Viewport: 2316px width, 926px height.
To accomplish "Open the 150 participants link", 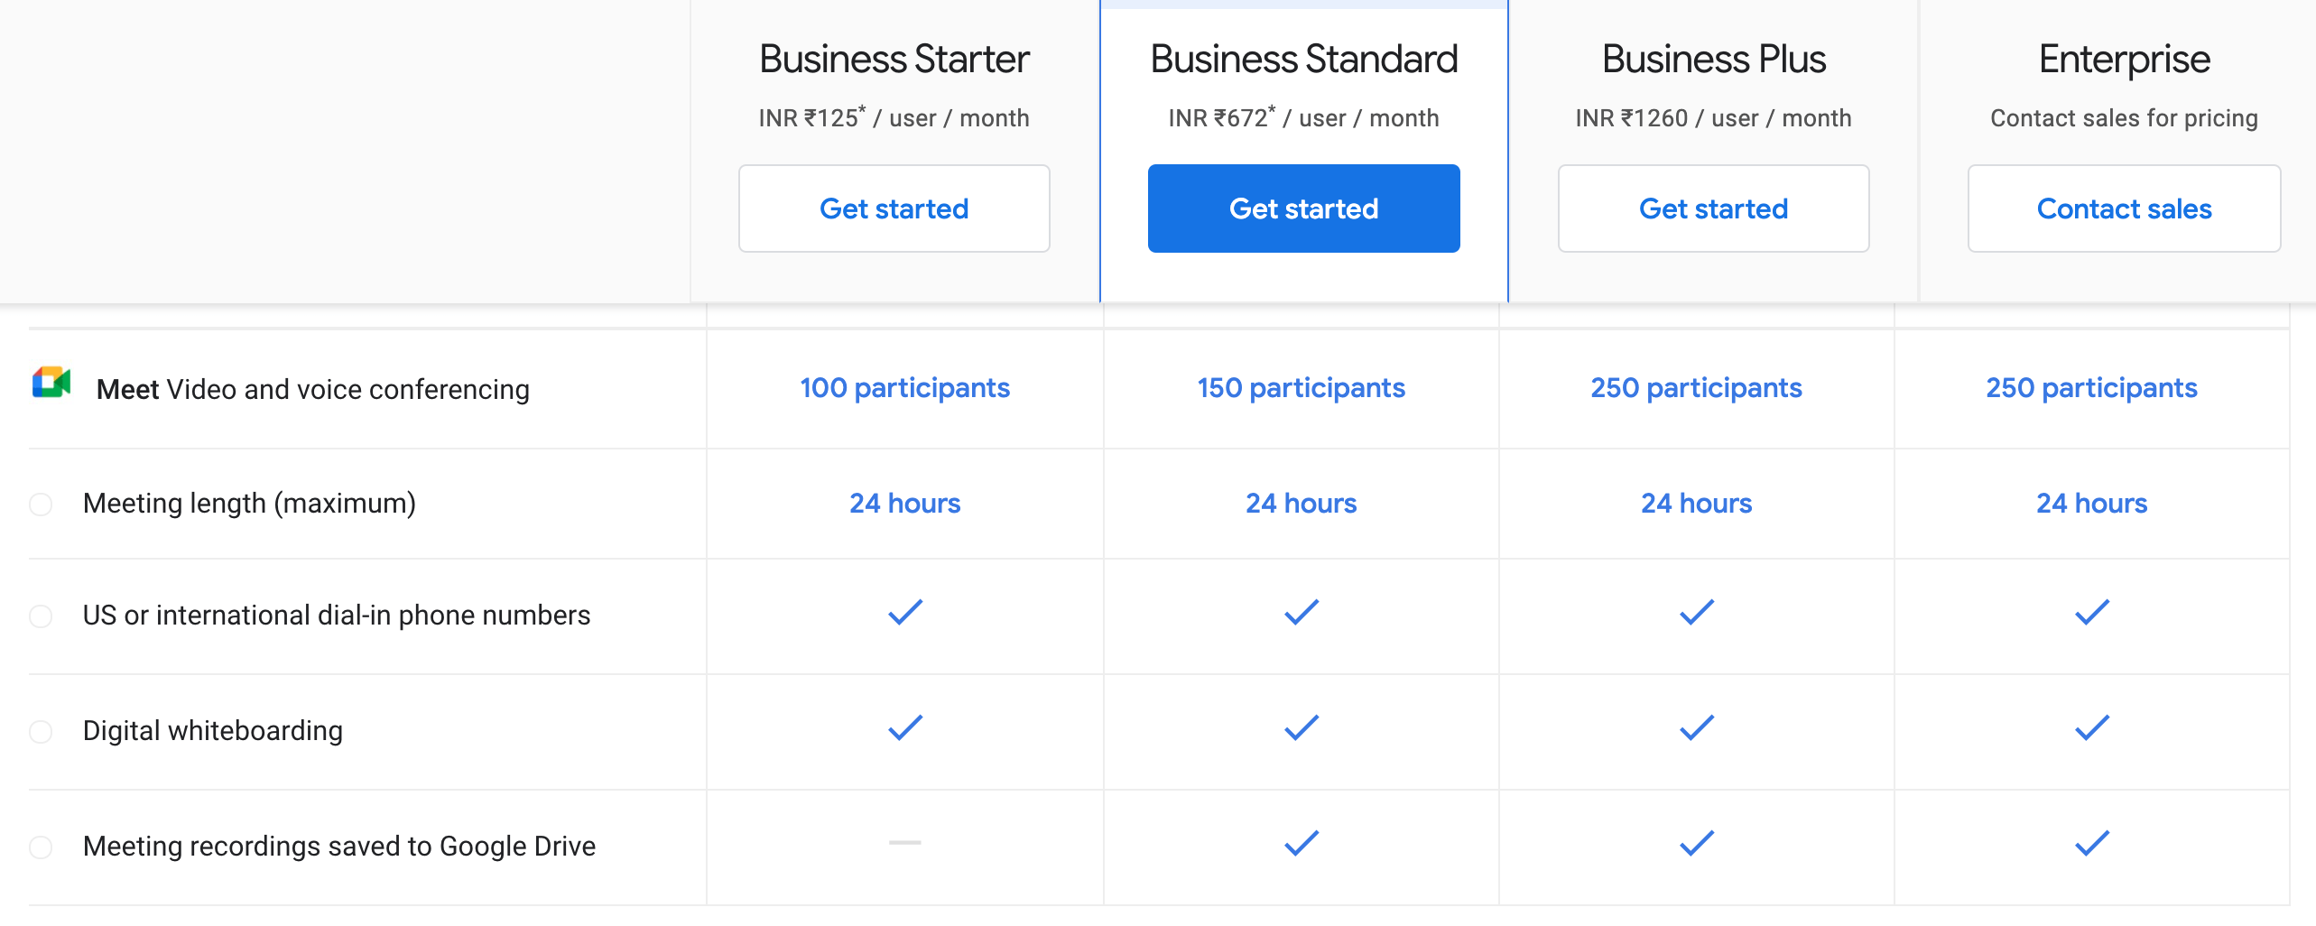I will pyautogui.click(x=1300, y=387).
